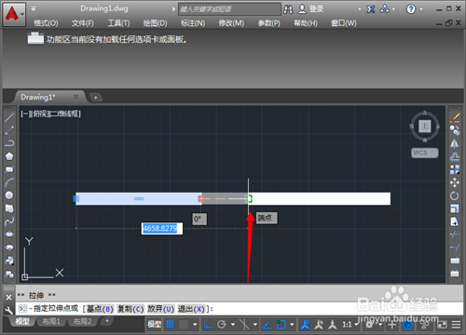Screen dimensions: 466x335
Task: Expand polar tracking angle arrow
Action: point(233,325)
